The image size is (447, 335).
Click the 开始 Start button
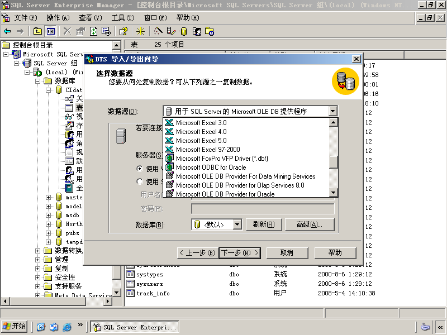tap(15, 326)
